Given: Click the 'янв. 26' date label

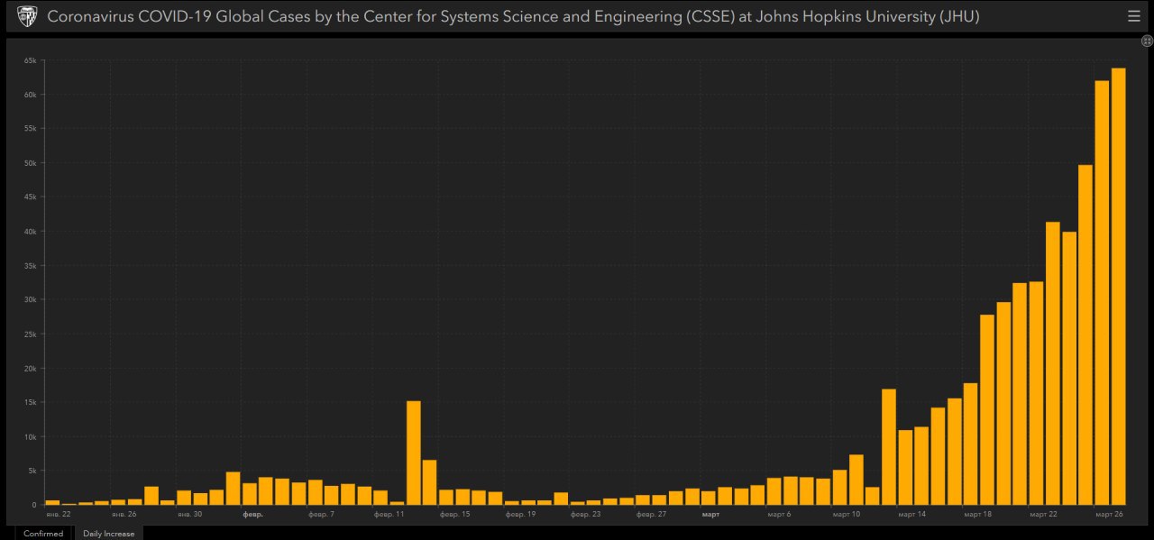Looking at the screenshot, I should 124,514.
